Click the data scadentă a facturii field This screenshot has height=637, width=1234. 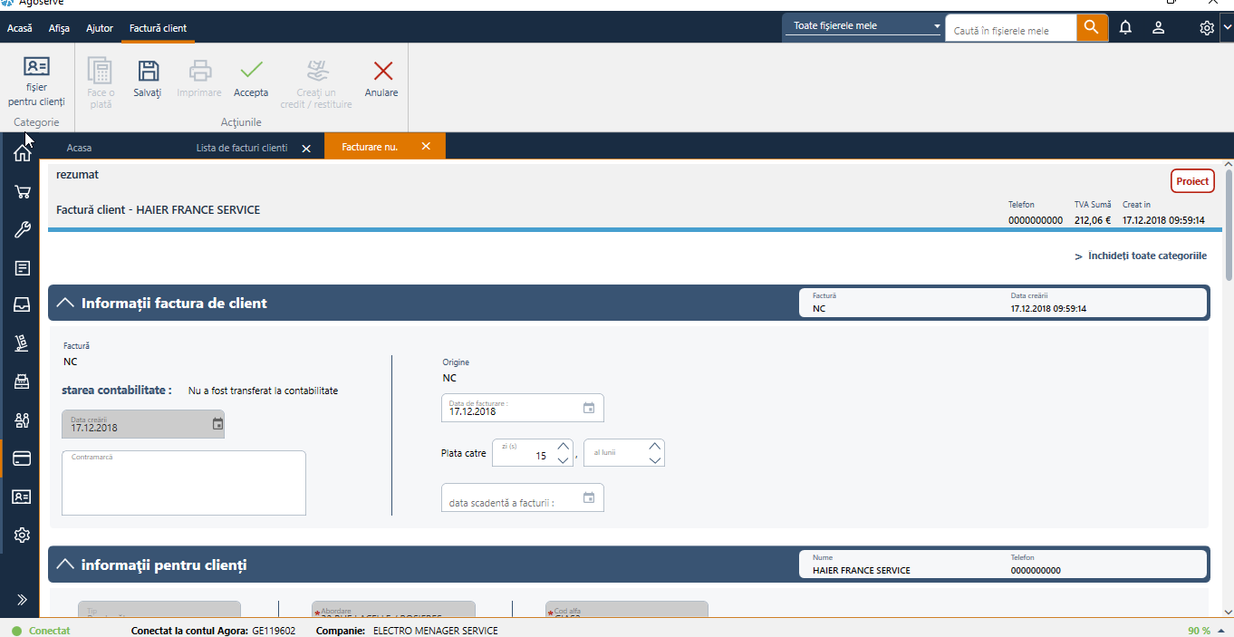523,497
